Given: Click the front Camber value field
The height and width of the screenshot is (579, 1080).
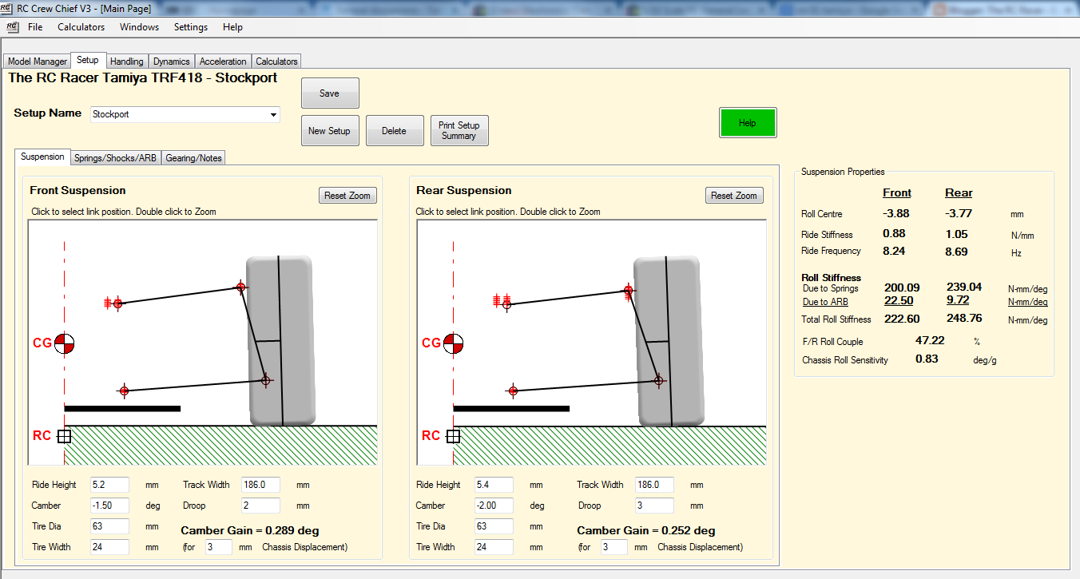Looking at the screenshot, I should [x=109, y=506].
